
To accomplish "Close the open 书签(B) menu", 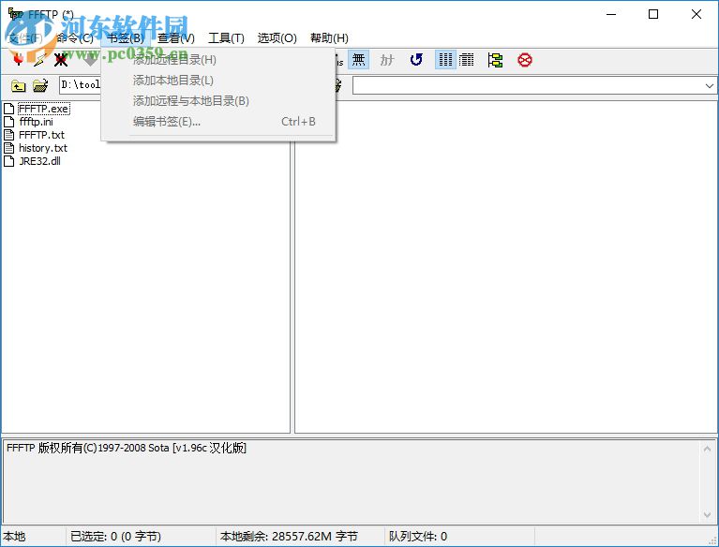I will pos(126,38).
